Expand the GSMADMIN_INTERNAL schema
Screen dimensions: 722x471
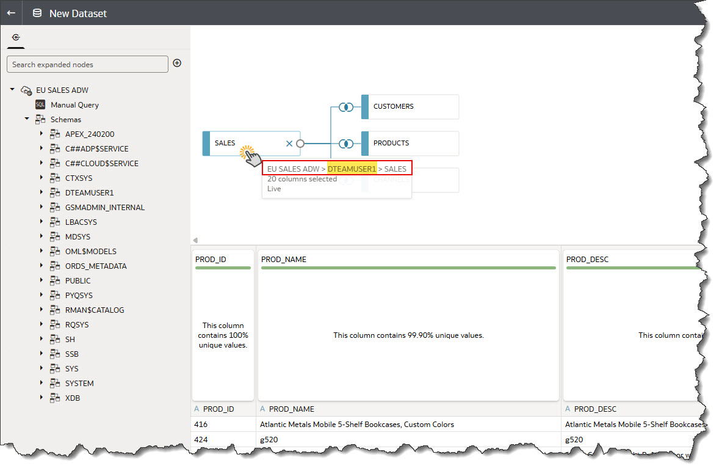pyautogui.click(x=42, y=207)
